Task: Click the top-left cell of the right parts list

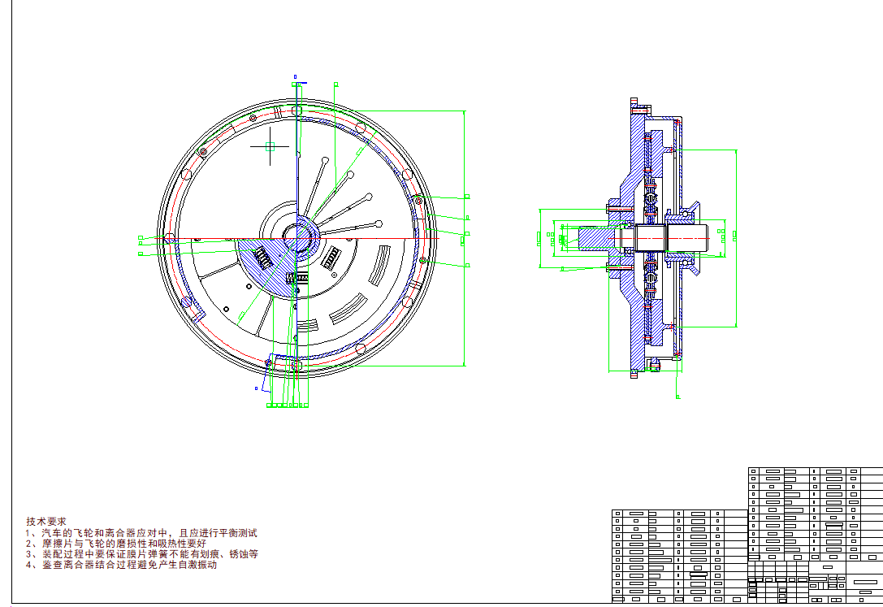Action: (x=753, y=471)
